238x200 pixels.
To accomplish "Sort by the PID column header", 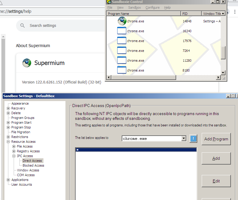I will point(191,14).
